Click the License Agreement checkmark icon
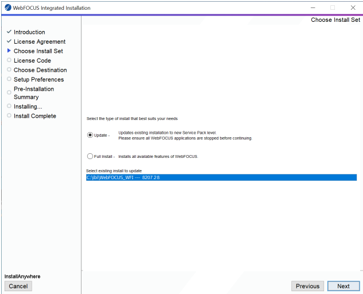The height and width of the screenshot is (294, 363). (x=9, y=41)
